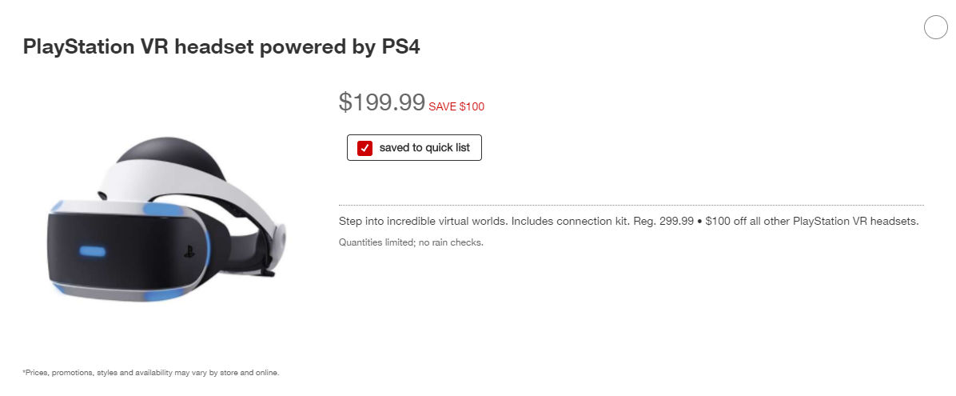Click the product title heading
Image resolution: width=956 pixels, height=396 pixels.
[221, 47]
